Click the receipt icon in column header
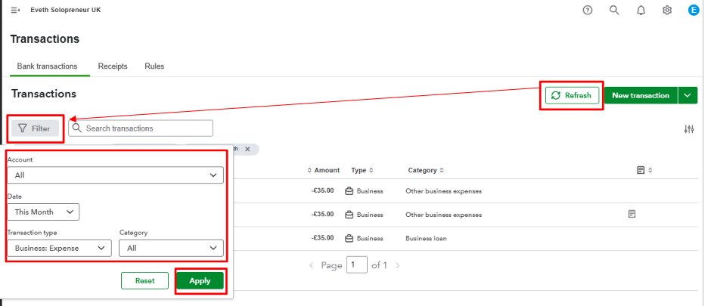 tap(641, 170)
